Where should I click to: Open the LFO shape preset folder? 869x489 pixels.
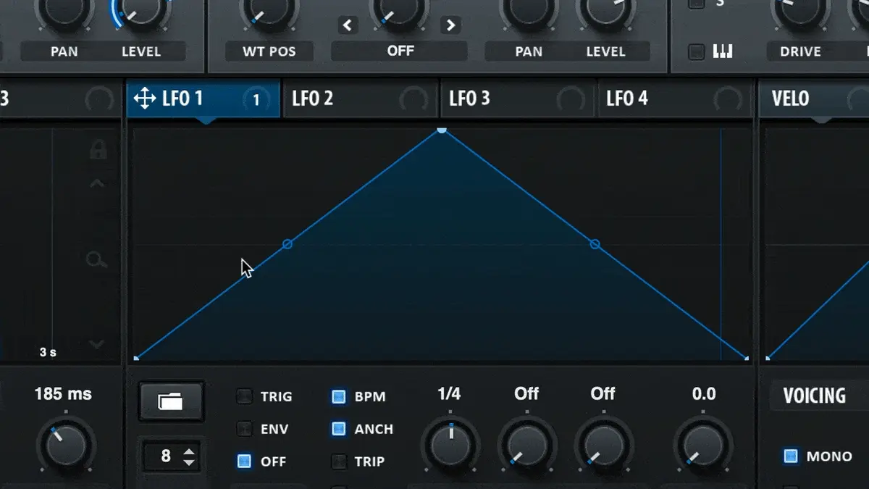pyautogui.click(x=171, y=401)
